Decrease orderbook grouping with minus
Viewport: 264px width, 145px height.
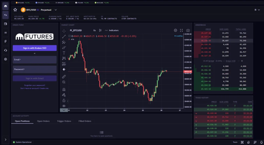coord(238,61)
